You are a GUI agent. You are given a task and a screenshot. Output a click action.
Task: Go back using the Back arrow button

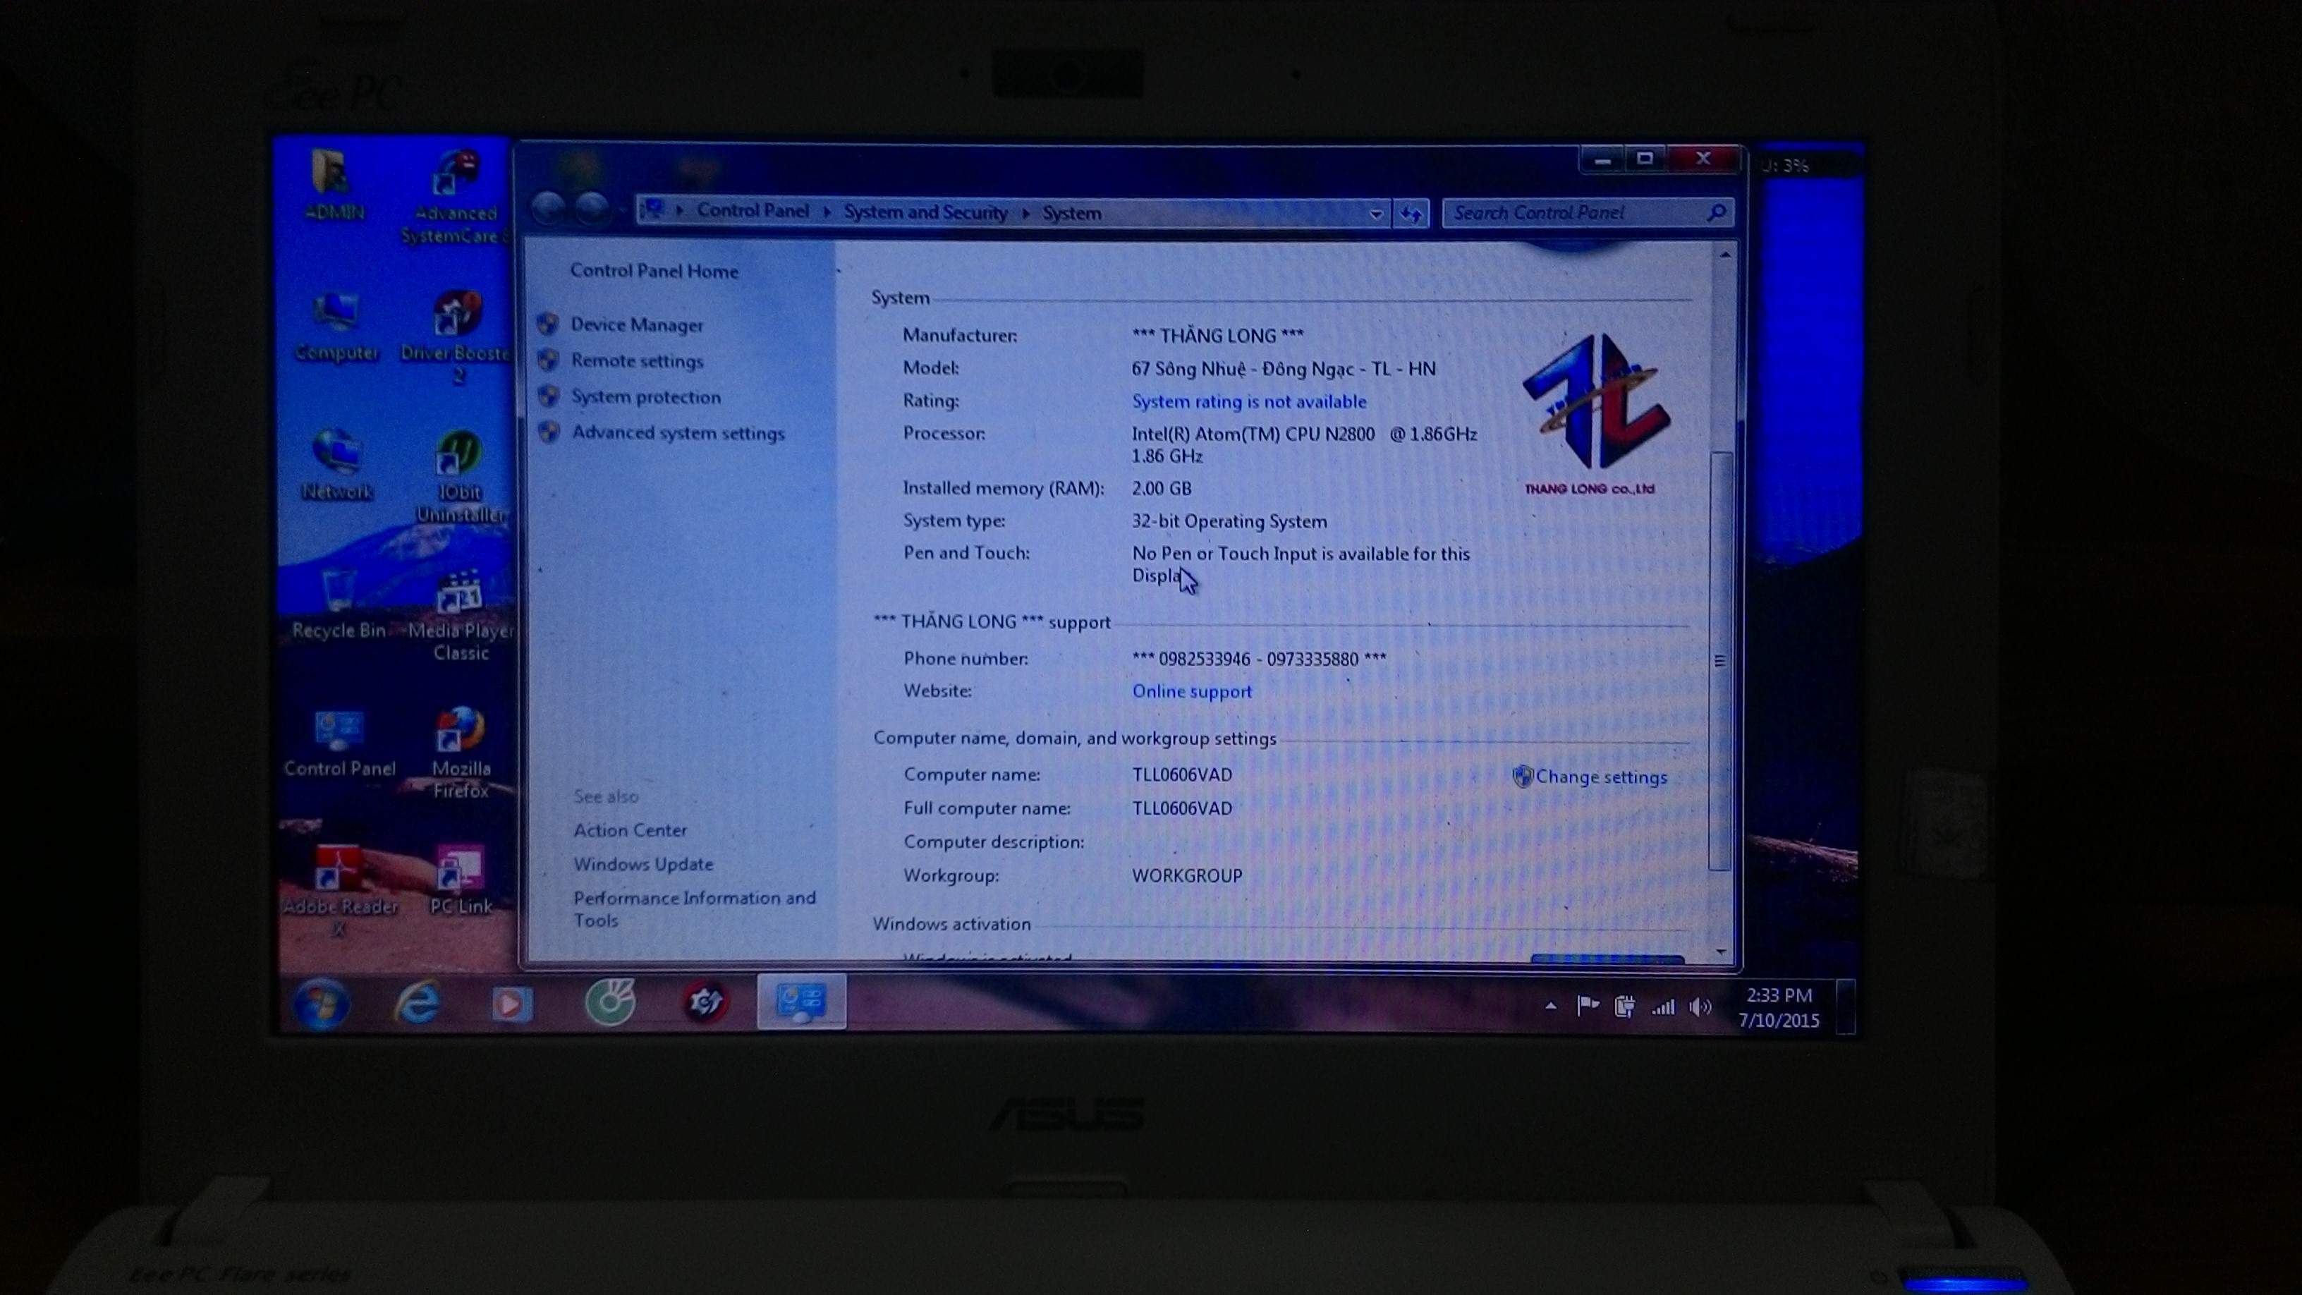click(549, 210)
